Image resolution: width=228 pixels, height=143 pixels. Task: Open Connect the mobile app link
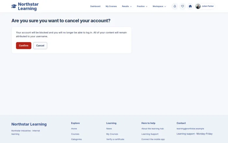(153, 139)
